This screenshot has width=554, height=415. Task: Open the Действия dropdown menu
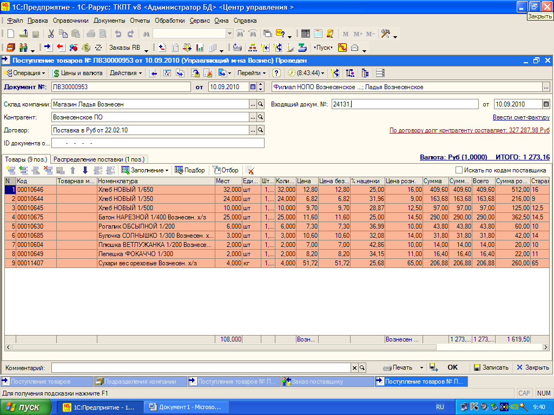[126, 73]
